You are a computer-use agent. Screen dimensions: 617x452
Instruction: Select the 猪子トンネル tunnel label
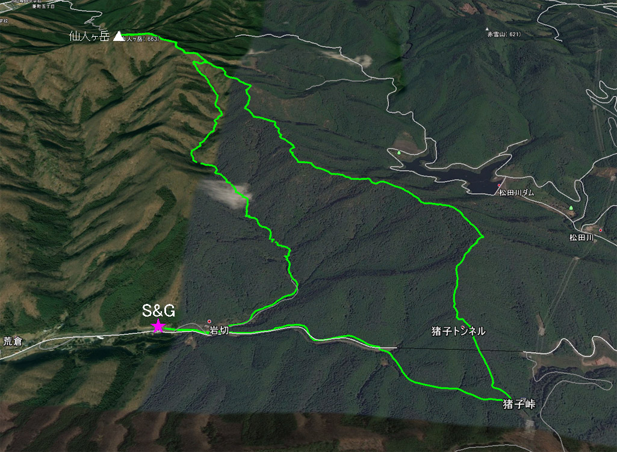(459, 331)
